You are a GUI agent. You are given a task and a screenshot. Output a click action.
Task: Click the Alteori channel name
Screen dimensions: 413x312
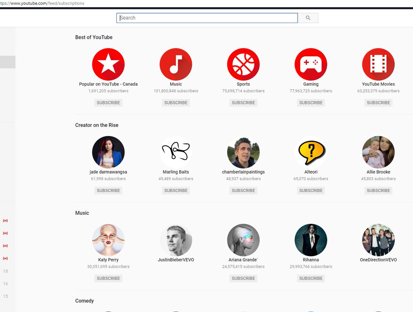pos(311,172)
